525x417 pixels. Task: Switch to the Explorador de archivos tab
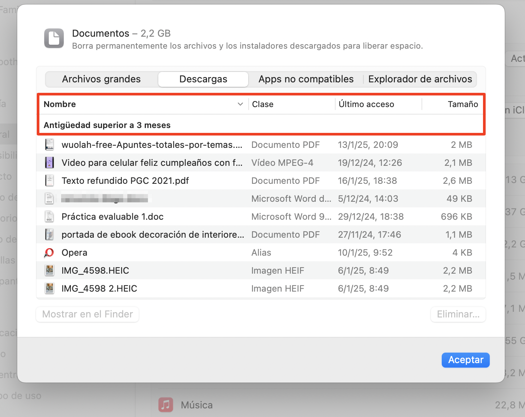420,79
